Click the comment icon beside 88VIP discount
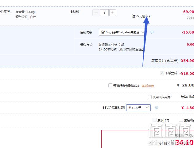 (156, 108)
